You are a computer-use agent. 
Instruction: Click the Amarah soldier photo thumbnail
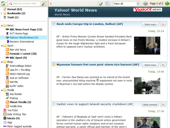pos(147,122)
